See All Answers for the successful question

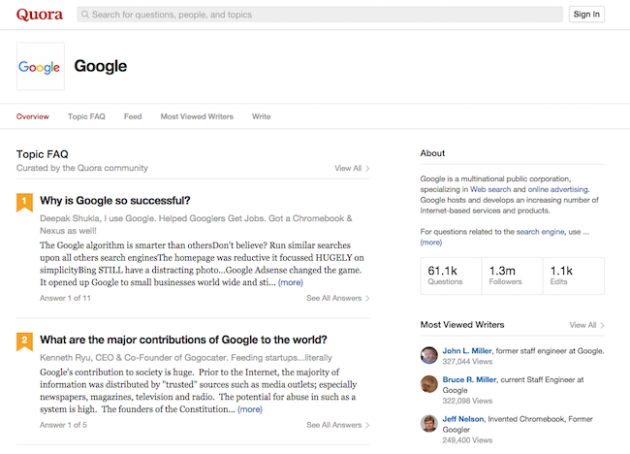tap(337, 298)
